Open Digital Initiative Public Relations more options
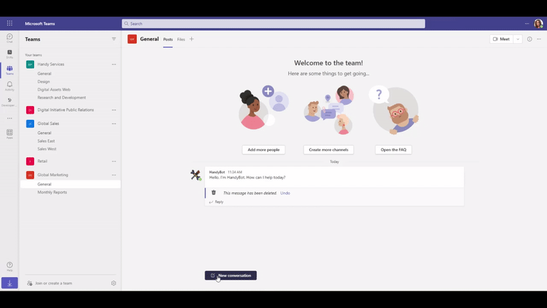 click(114, 110)
